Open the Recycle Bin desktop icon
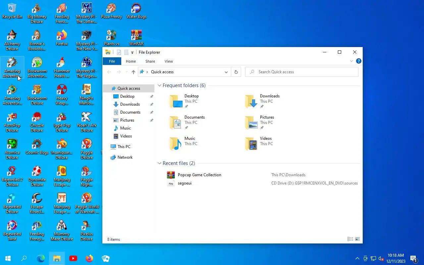Image resolution: width=424 pixels, height=265 pixels. [x=12, y=11]
